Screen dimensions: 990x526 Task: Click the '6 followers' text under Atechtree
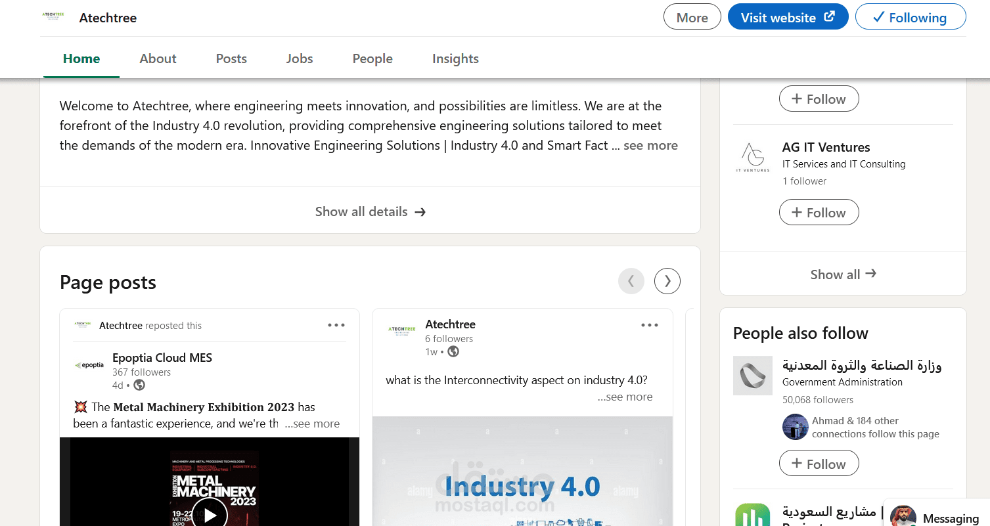point(449,339)
